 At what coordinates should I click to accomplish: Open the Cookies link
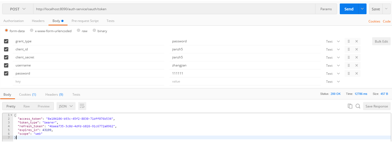click(374, 21)
